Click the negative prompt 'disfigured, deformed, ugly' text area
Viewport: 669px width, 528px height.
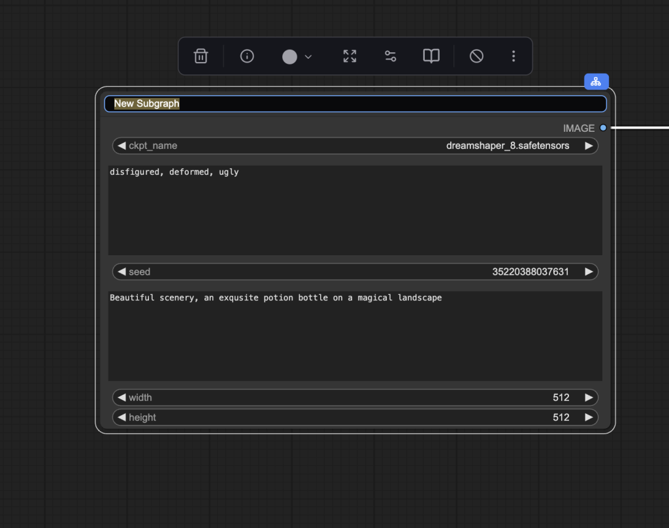click(x=355, y=210)
